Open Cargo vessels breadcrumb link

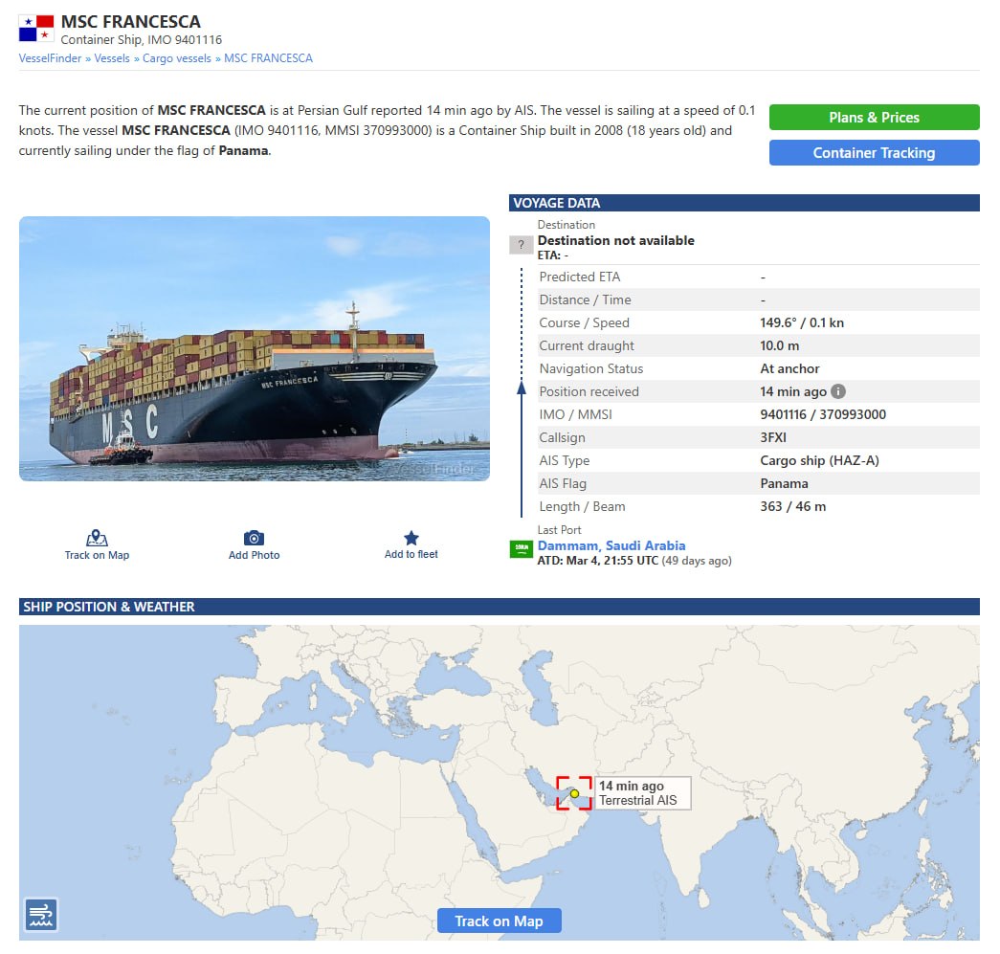177,58
